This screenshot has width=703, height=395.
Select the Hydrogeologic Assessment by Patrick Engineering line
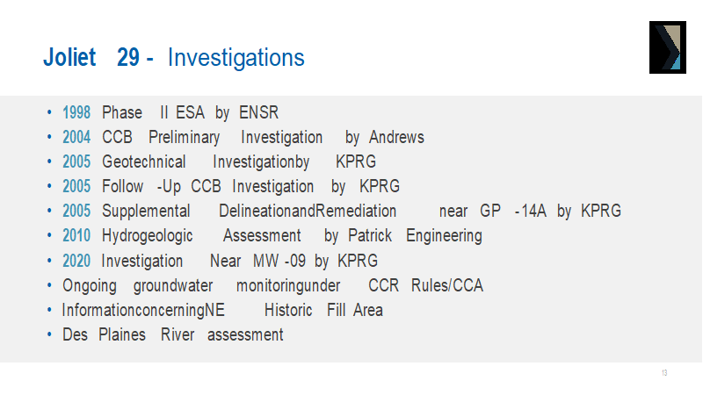pyautogui.click(x=292, y=235)
